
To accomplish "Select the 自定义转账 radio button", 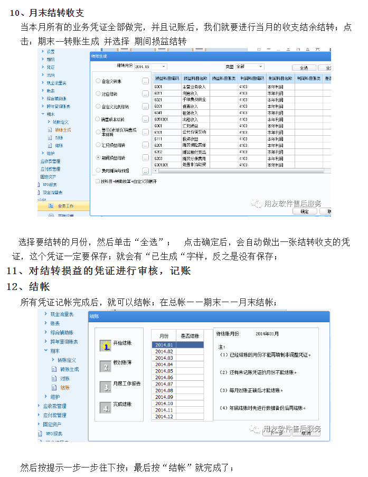I will [98, 81].
